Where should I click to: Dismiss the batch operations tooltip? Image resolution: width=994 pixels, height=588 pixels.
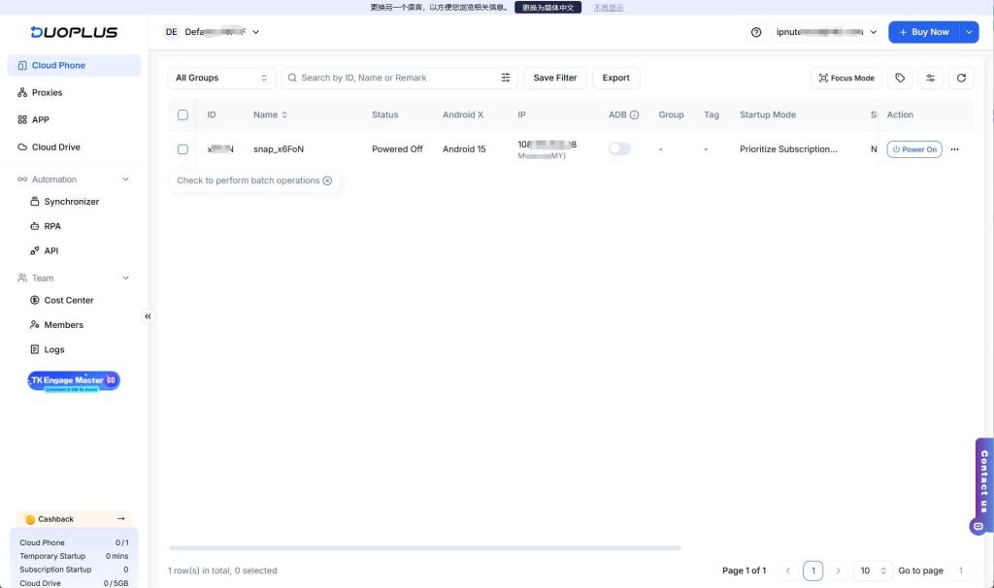(327, 180)
